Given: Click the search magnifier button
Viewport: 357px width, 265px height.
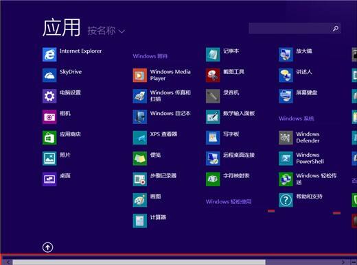Looking at the screenshot, I should (x=336, y=28).
